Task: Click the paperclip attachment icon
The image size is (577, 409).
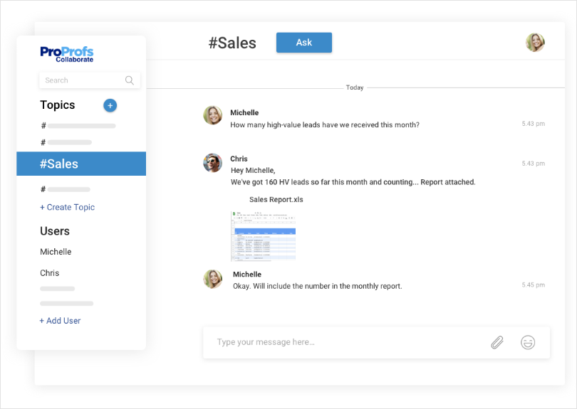Action: tap(497, 343)
